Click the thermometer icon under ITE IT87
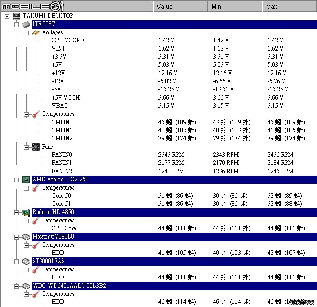Screen dimensions: 317x307 36,114
